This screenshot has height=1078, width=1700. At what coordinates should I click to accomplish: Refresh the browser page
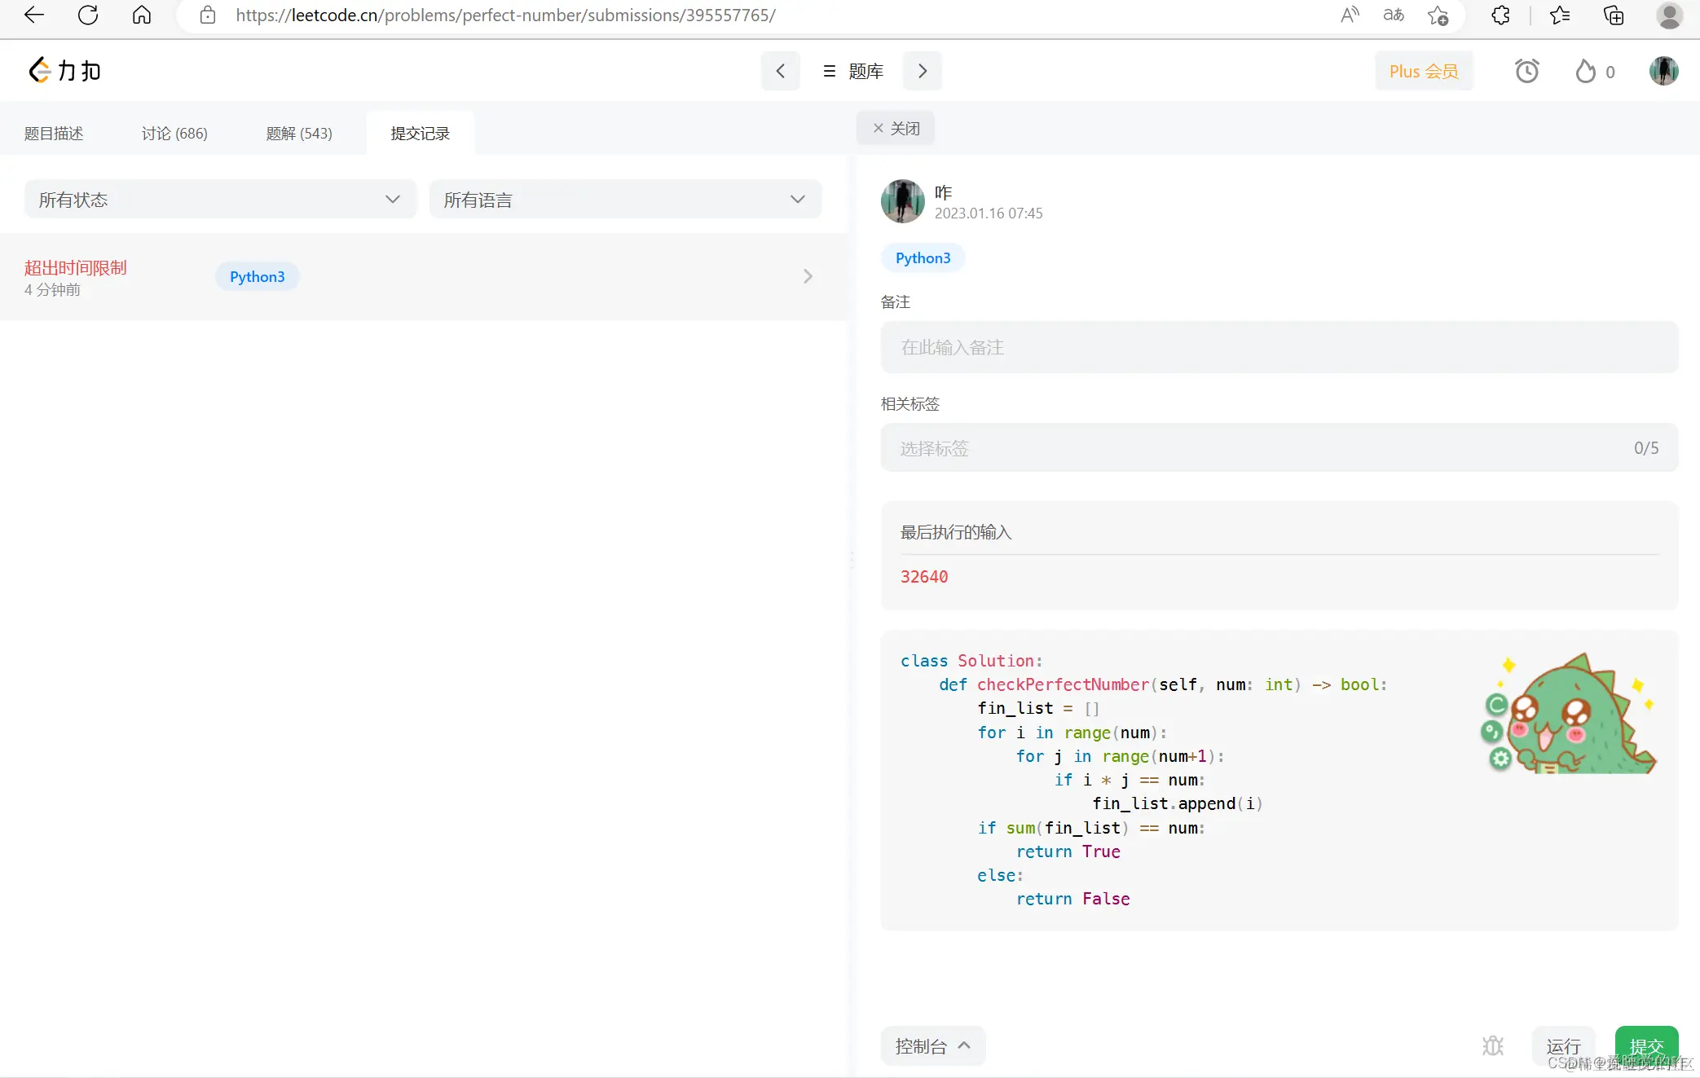pos(88,15)
